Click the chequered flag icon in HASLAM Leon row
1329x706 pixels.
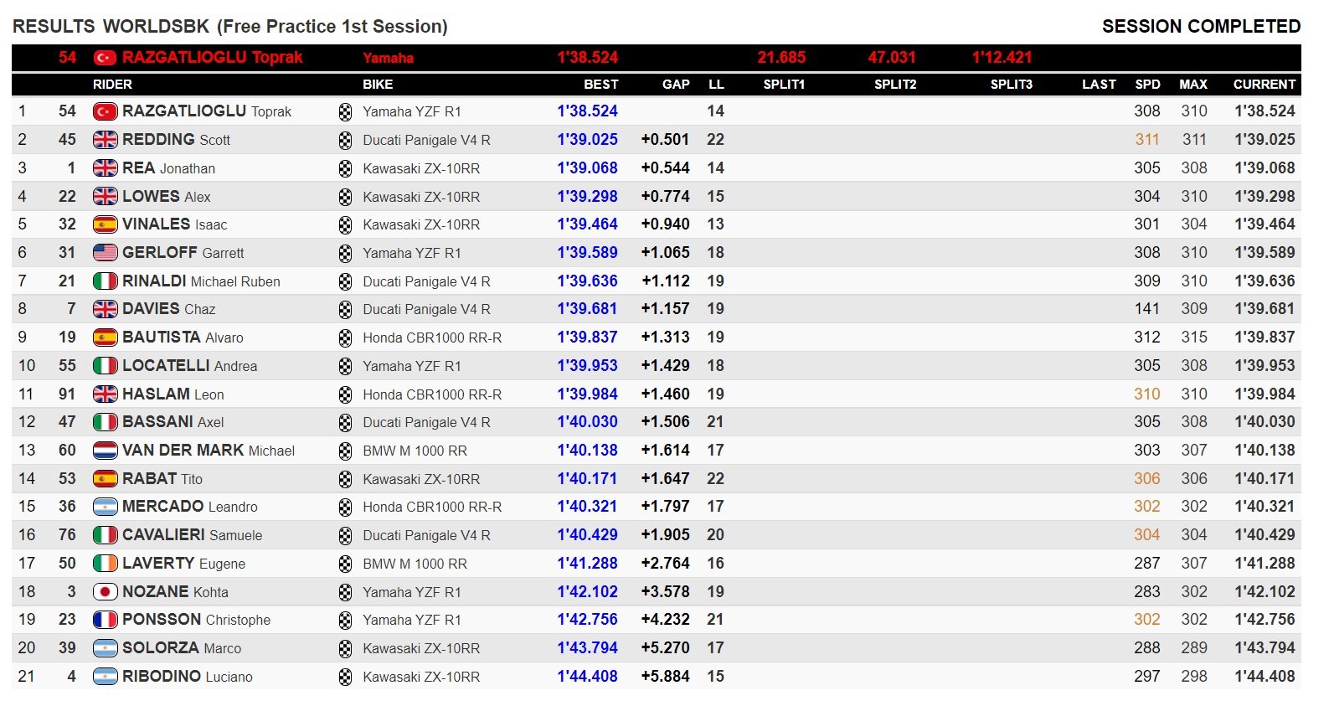coord(345,394)
